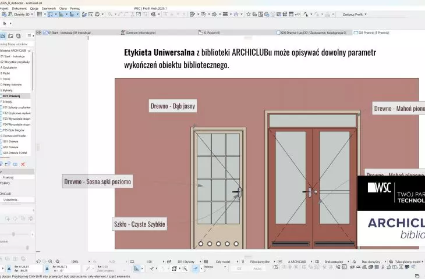425x279 pixels.
Task: Select F05 Opis biegów view
Action: [13, 130]
